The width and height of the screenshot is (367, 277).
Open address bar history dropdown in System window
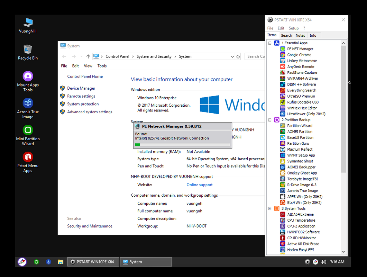point(232,57)
